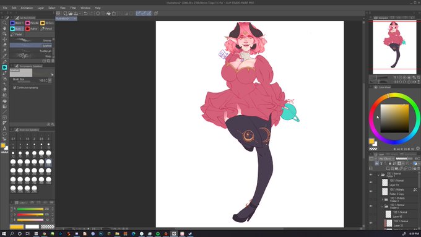Open the Animation menu

click(27, 8)
